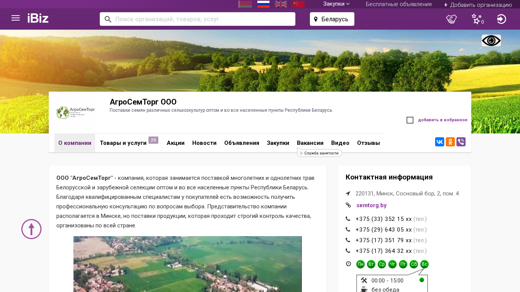Click the coffee cup lunch break icon
520x292 pixels.
coord(364,289)
